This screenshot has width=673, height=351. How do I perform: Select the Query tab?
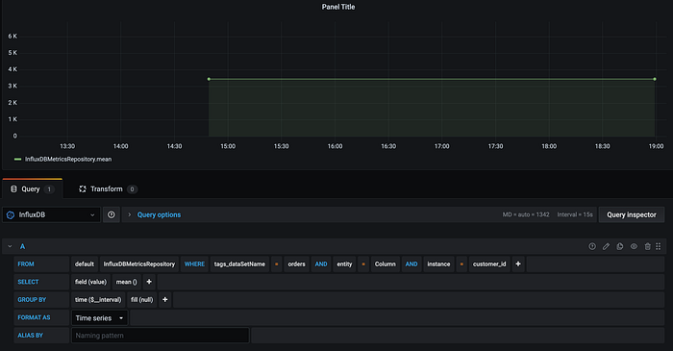pyautogui.click(x=33, y=188)
